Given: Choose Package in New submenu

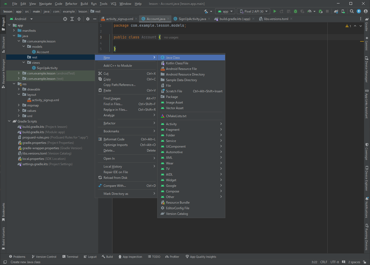Looking at the screenshot, I should 191,97.
